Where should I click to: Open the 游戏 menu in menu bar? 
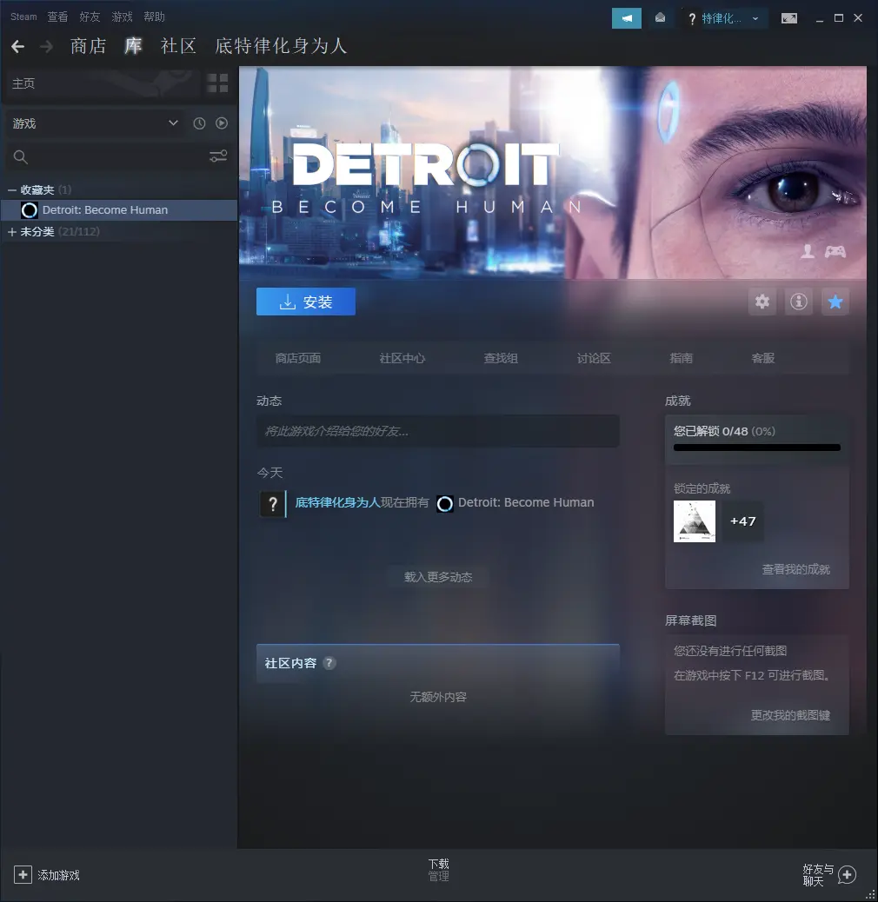click(x=122, y=17)
